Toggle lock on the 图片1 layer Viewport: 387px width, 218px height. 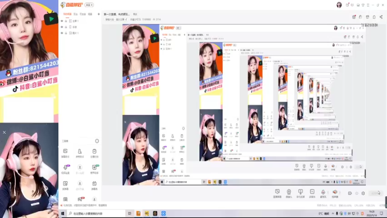pos(66,33)
